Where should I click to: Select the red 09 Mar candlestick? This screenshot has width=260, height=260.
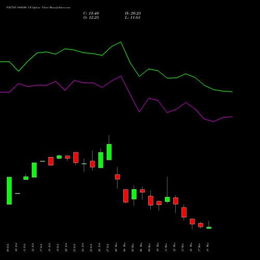151,201
